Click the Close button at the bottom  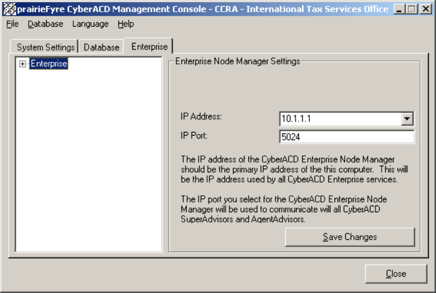pos(396,274)
